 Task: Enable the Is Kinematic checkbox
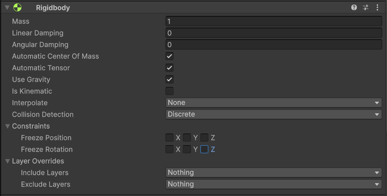pos(169,91)
